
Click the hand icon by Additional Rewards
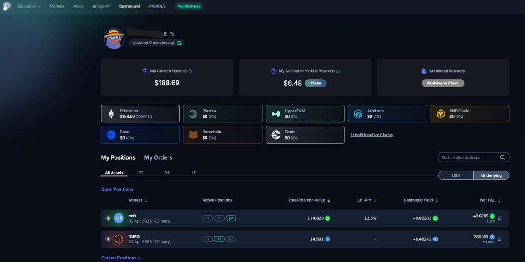pos(423,71)
